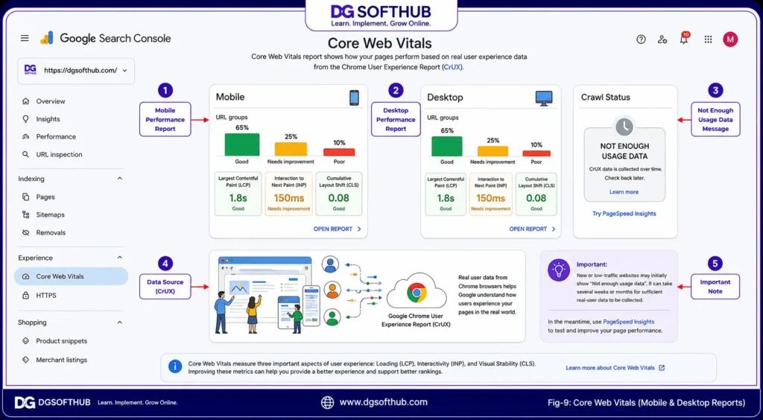
Task: Click Learn more in Crawl Status
Action: (624, 192)
